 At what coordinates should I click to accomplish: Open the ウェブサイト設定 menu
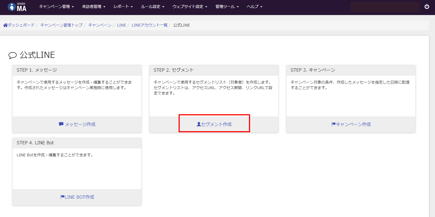(x=190, y=7)
